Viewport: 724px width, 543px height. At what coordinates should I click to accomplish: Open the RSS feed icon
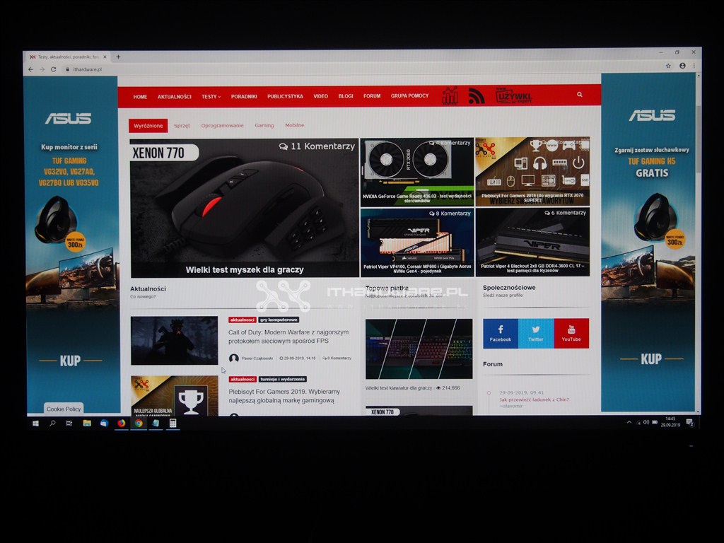477,95
